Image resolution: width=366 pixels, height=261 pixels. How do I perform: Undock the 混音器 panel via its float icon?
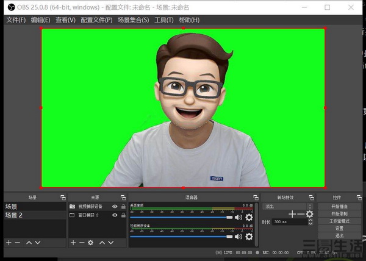[256, 198]
